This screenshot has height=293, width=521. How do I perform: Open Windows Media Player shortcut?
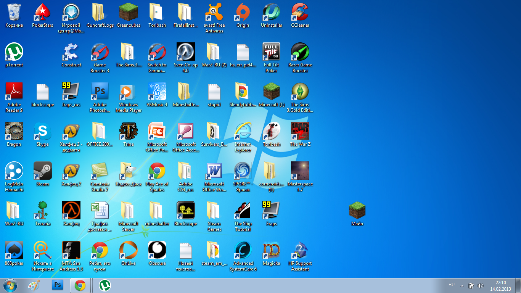[x=129, y=92]
